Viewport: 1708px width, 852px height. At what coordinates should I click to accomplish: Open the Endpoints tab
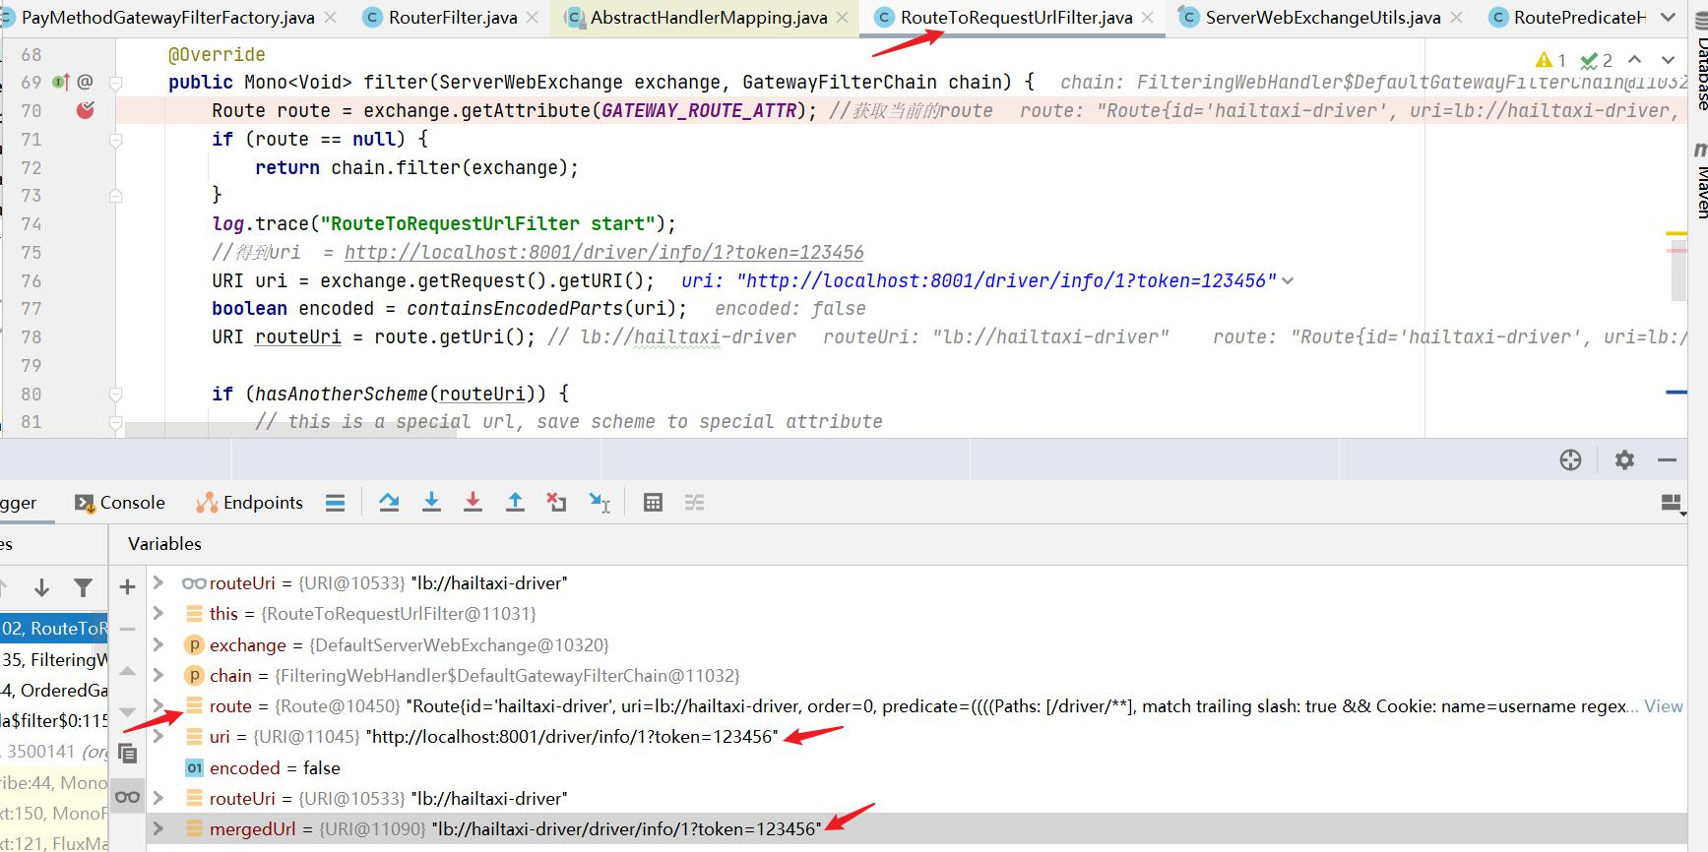point(250,503)
